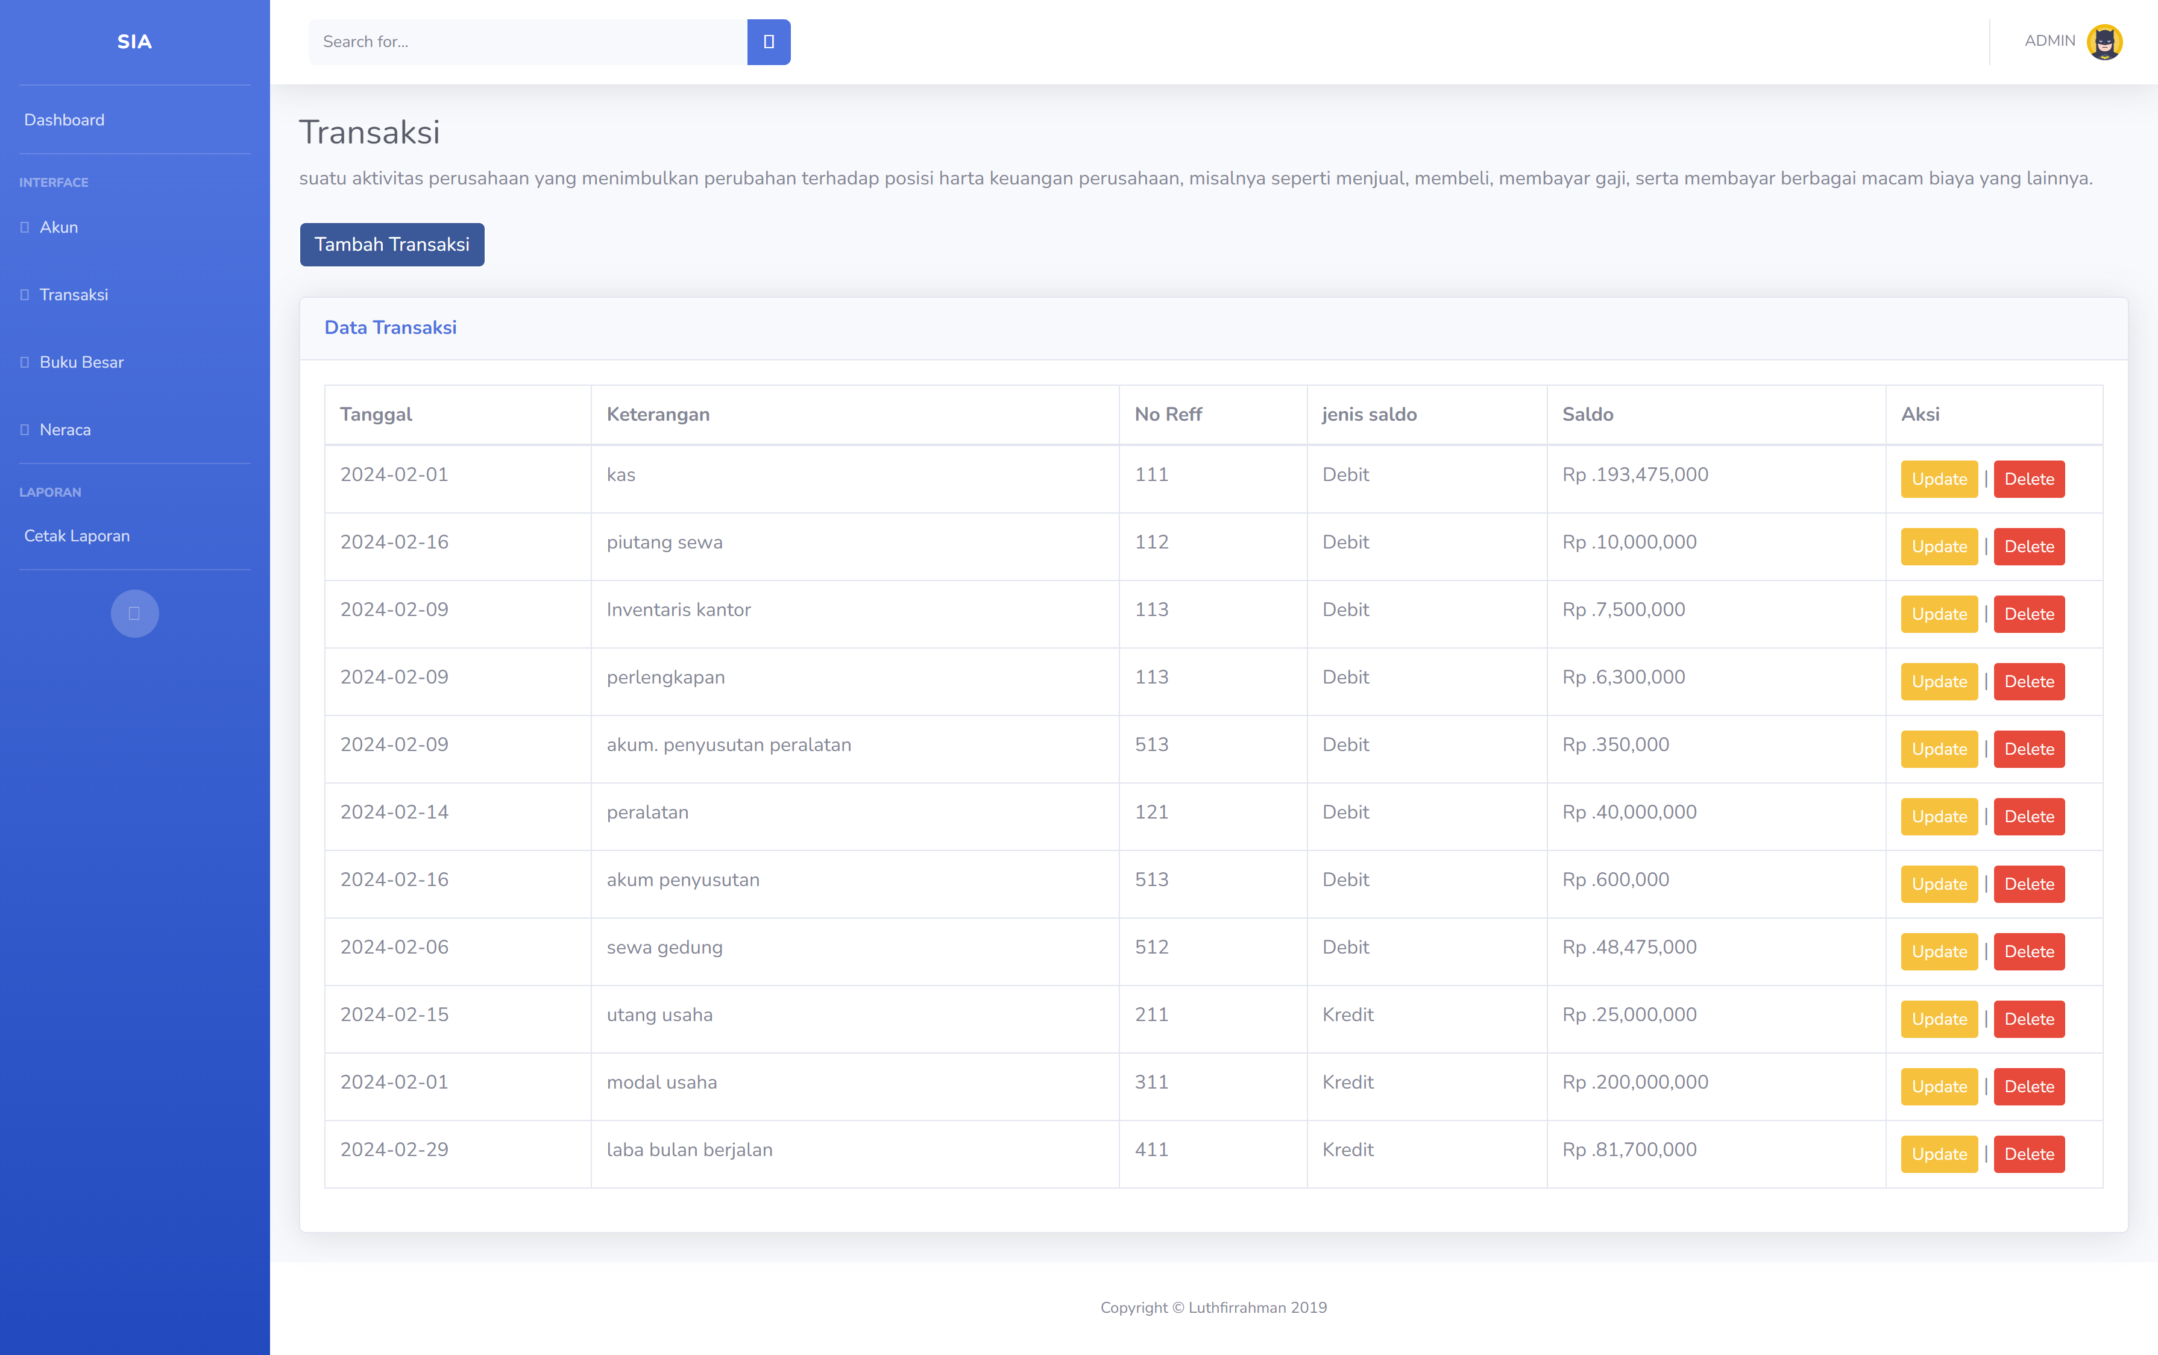This screenshot has height=1355, width=2158.
Task: Update the kas transaction row
Action: click(x=1939, y=479)
